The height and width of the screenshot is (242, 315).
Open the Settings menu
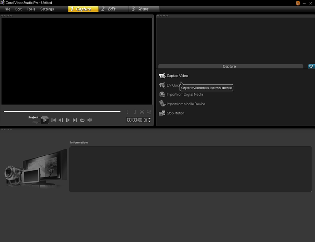(47, 9)
